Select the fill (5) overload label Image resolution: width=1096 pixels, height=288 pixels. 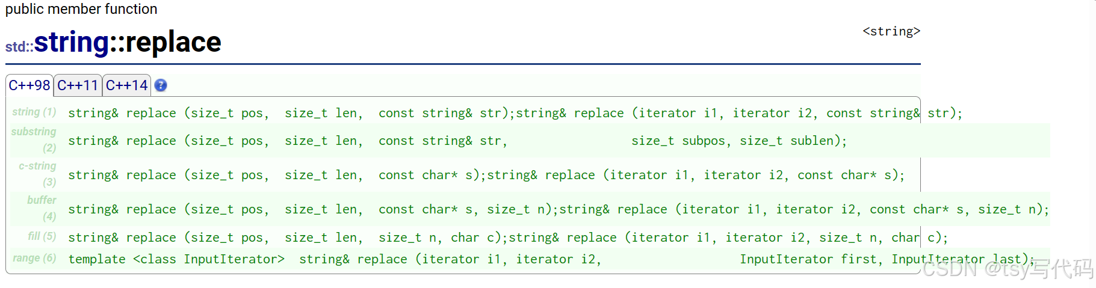coord(42,236)
